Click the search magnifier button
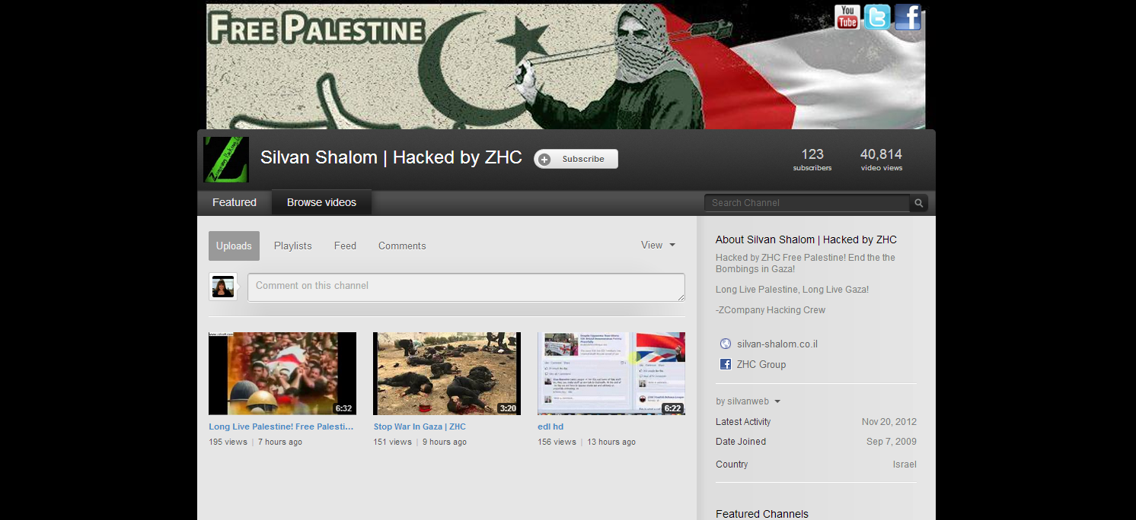 (919, 203)
